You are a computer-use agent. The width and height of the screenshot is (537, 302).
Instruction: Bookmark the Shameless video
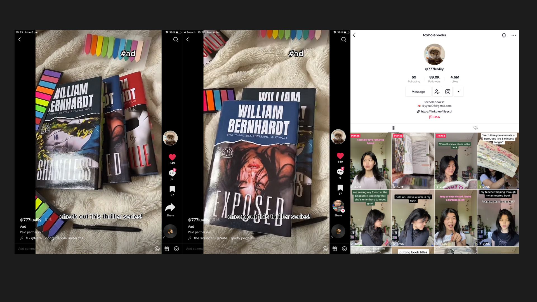coord(172,189)
